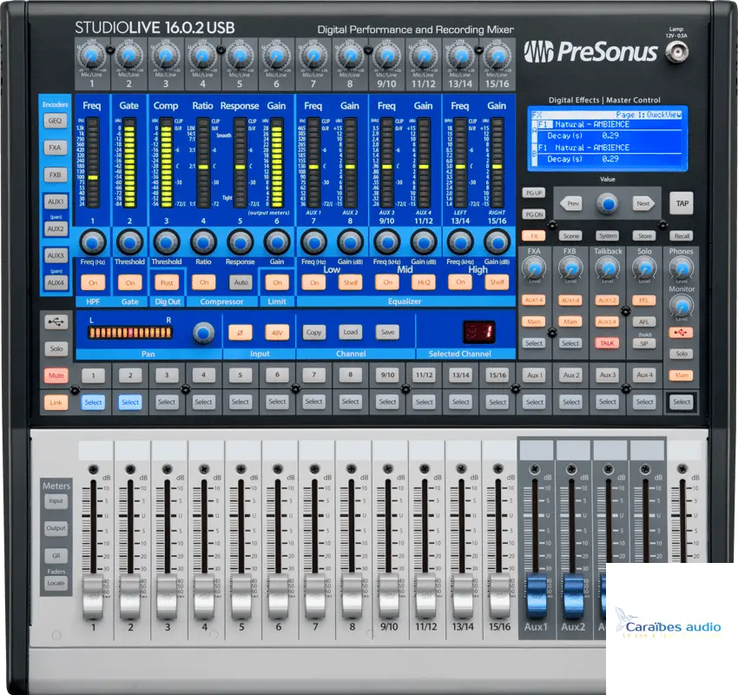The height and width of the screenshot is (695, 738).
Task: Click the Output meters button
Action: click(56, 528)
